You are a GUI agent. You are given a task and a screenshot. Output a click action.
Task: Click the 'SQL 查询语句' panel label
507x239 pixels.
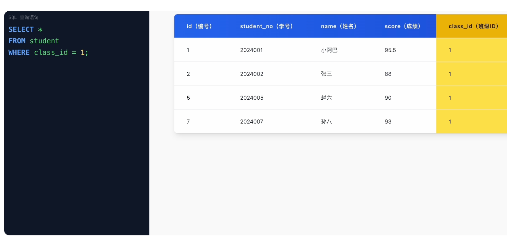click(x=23, y=17)
